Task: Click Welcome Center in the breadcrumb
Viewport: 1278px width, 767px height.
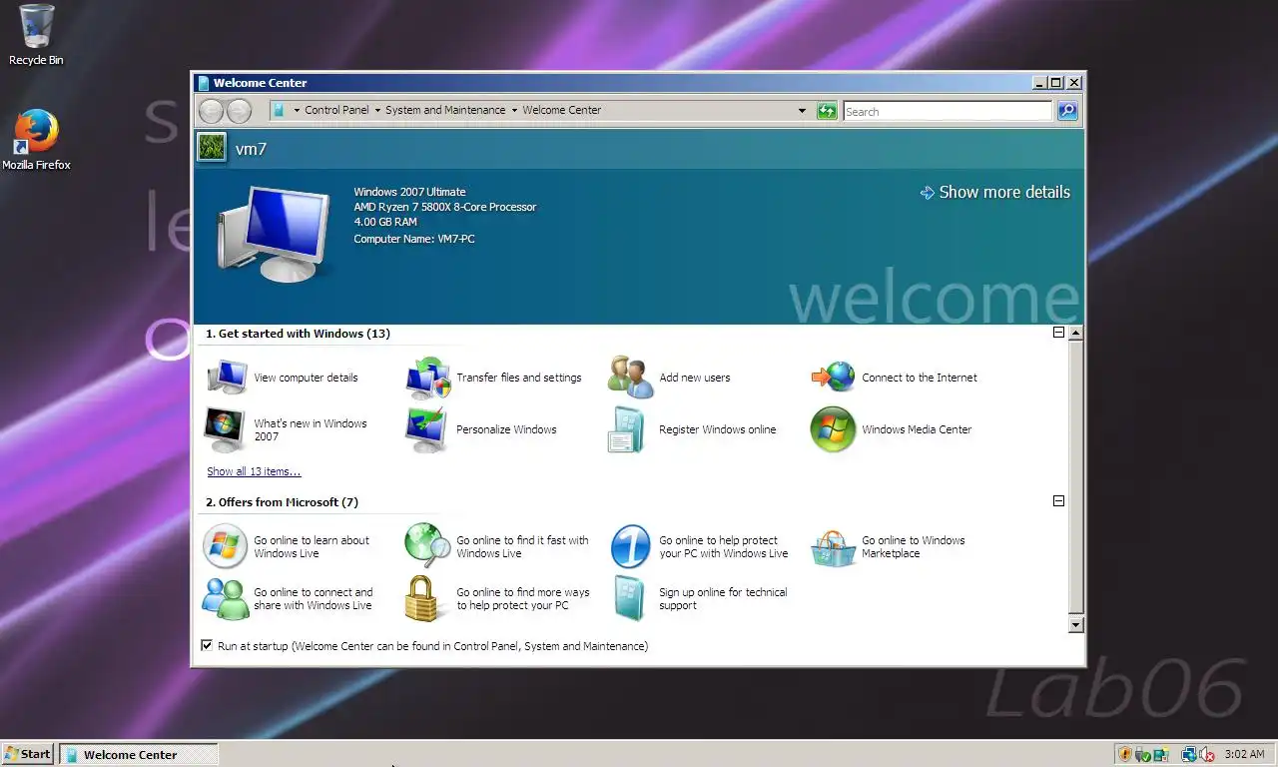Action: (561, 110)
